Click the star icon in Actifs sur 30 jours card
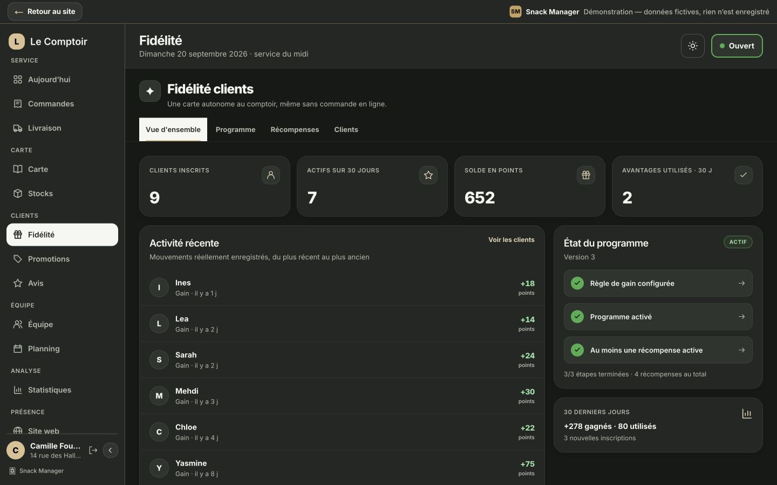 [428, 175]
